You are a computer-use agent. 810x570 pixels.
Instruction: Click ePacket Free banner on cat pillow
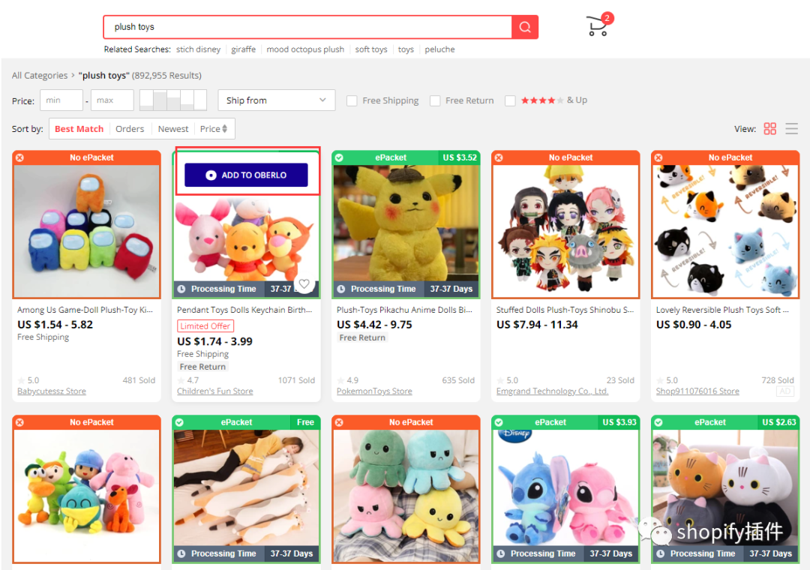pyautogui.click(x=246, y=422)
